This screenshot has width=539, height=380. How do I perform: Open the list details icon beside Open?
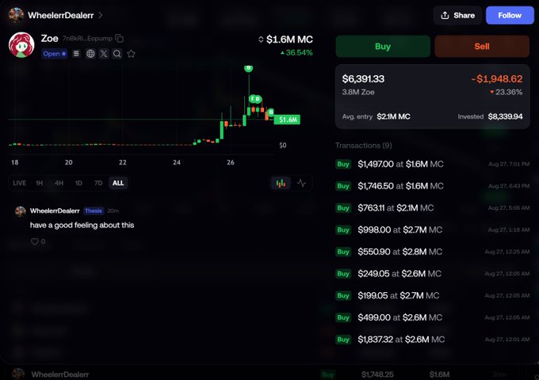point(76,54)
